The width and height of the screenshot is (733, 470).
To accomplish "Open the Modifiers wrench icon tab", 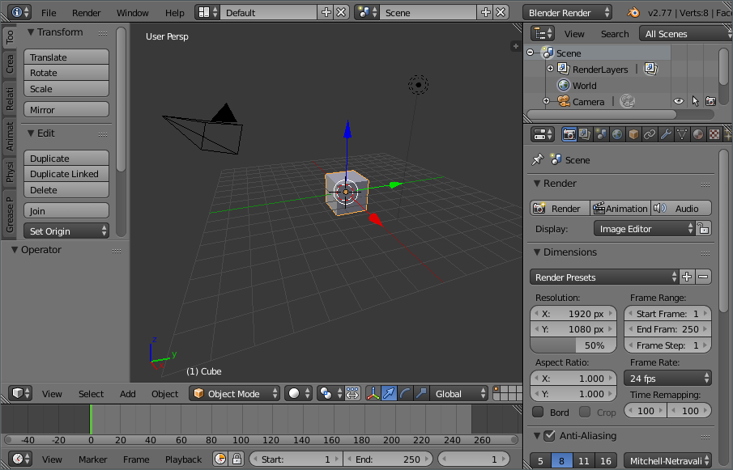I will tap(666, 135).
